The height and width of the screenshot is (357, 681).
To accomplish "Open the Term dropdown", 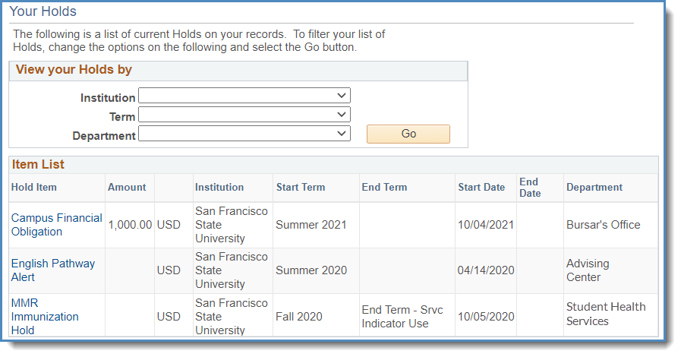I will (244, 115).
